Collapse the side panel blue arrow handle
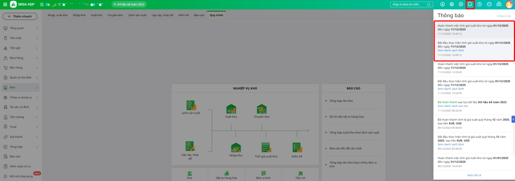Viewport: 515px width, 181px height. pos(513,119)
